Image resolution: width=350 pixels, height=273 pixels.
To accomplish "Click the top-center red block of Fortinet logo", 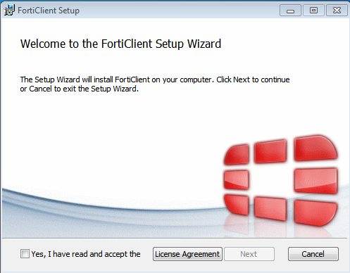I will 270,151.
